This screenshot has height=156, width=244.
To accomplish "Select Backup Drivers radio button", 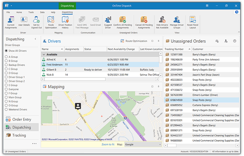I will coord(6,65).
